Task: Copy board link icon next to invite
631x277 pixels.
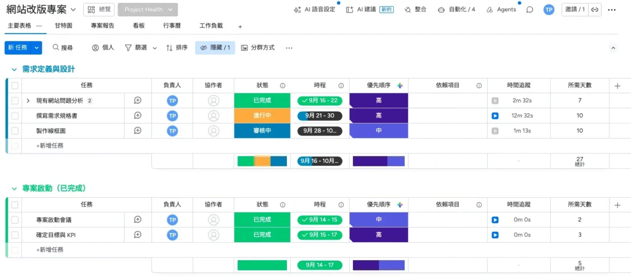Action: coord(595,9)
